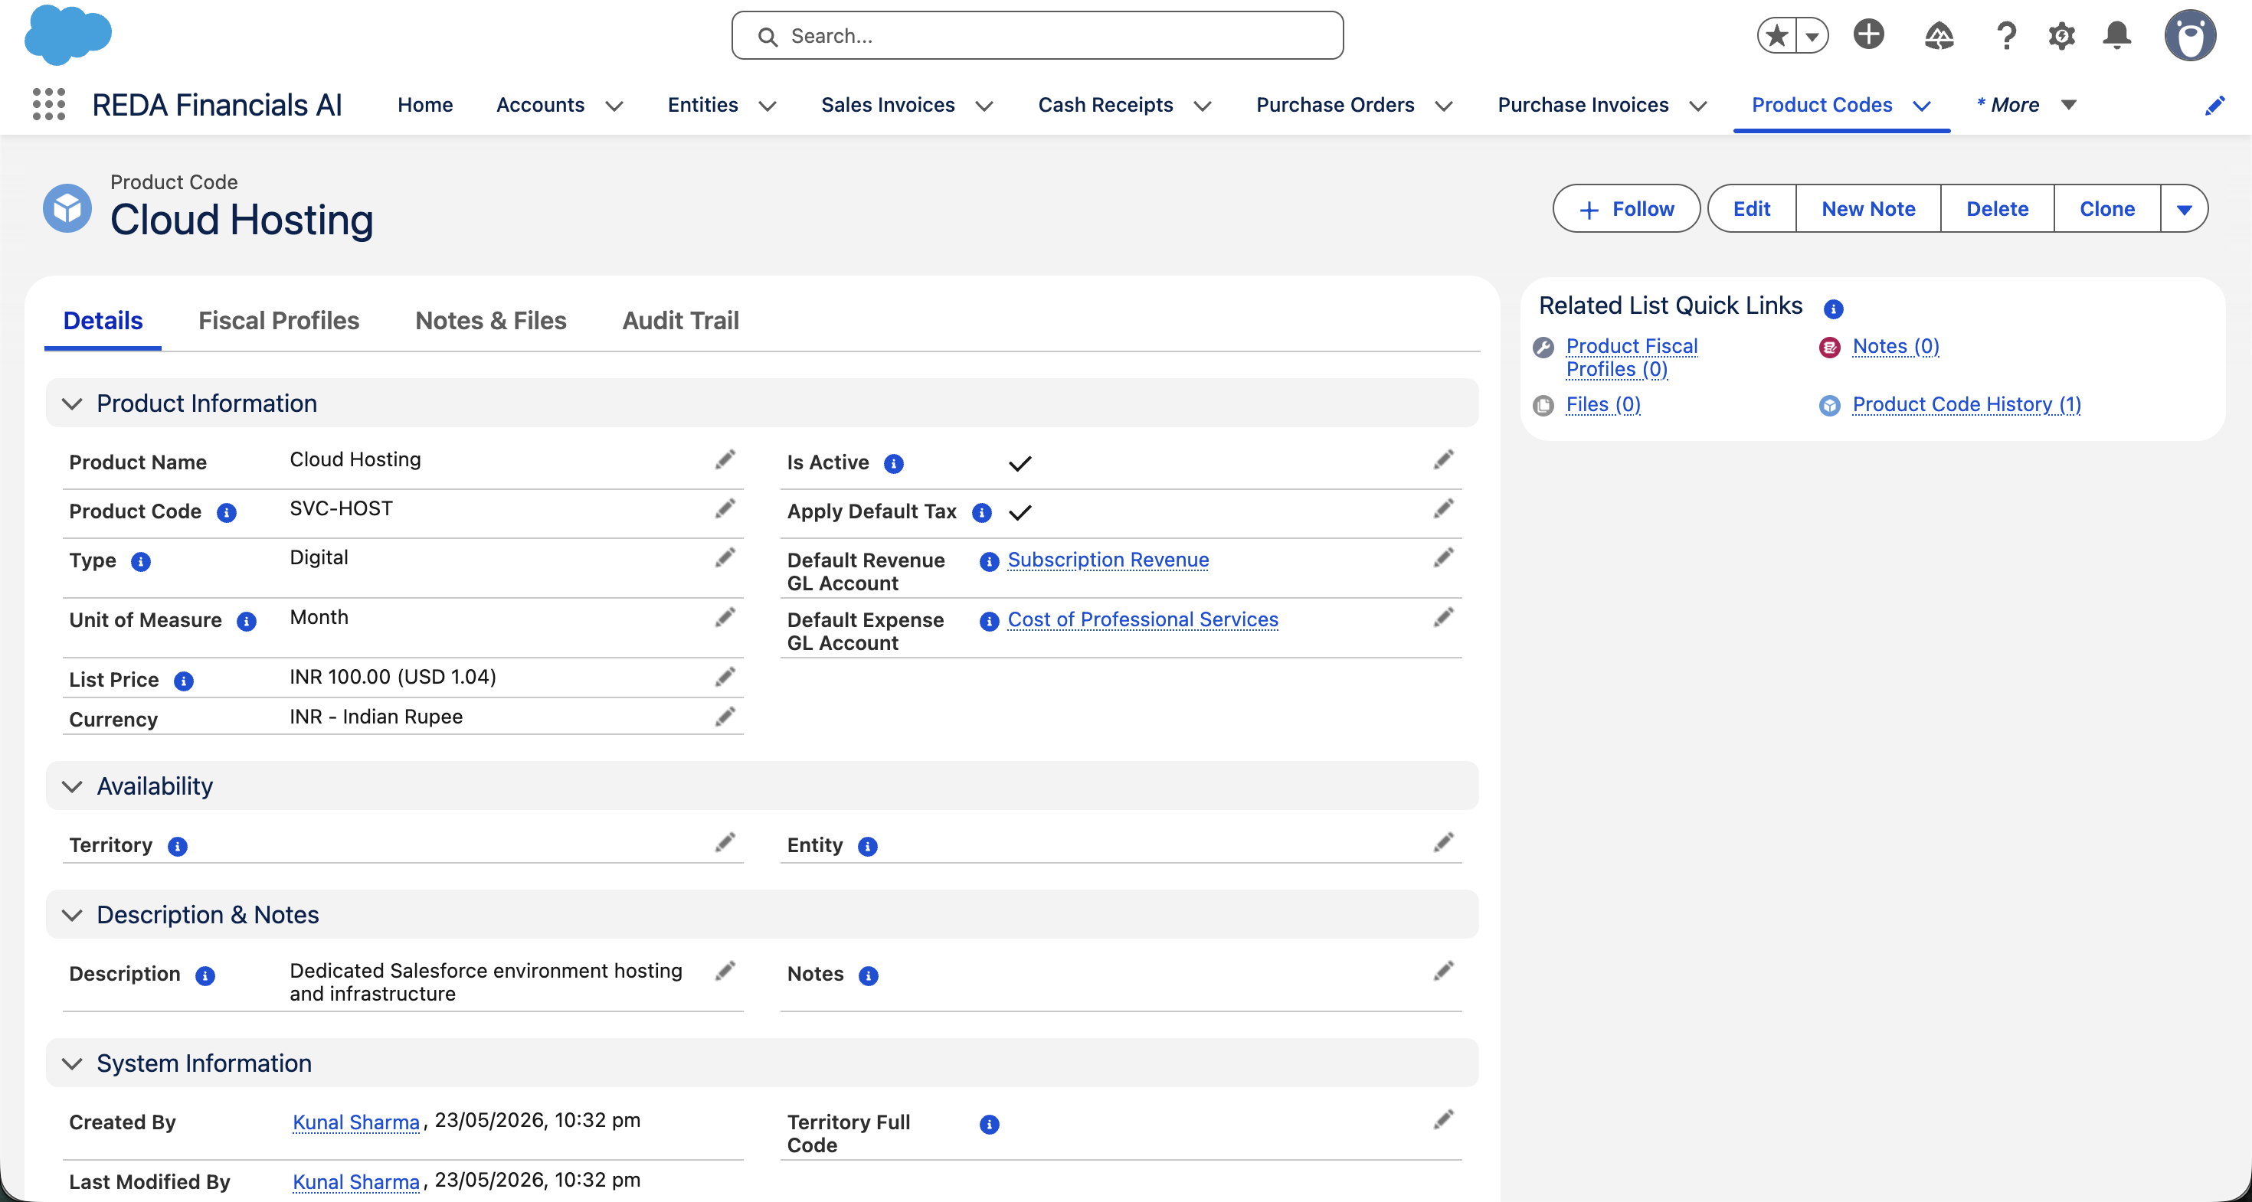Collapse the Description & Notes section
This screenshot has height=1202, width=2252.
(73, 915)
